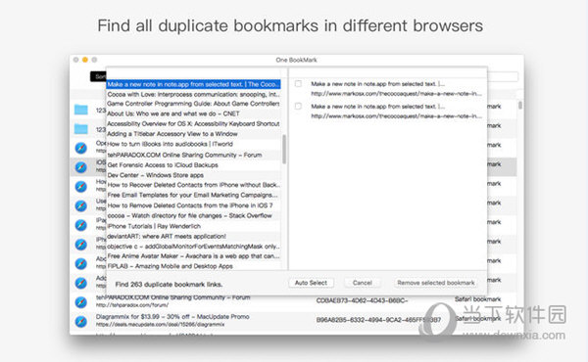Select 'Cocoa with Love: Interprocess communication' row
This screenshot has height=362, width=588.
point(193,94)
